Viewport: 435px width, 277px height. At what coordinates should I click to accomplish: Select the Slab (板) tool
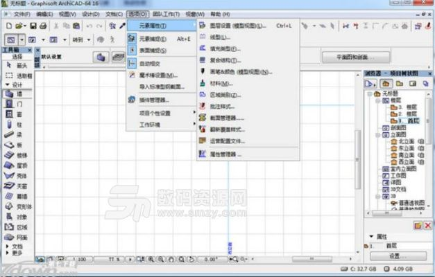tap(17, 145)
